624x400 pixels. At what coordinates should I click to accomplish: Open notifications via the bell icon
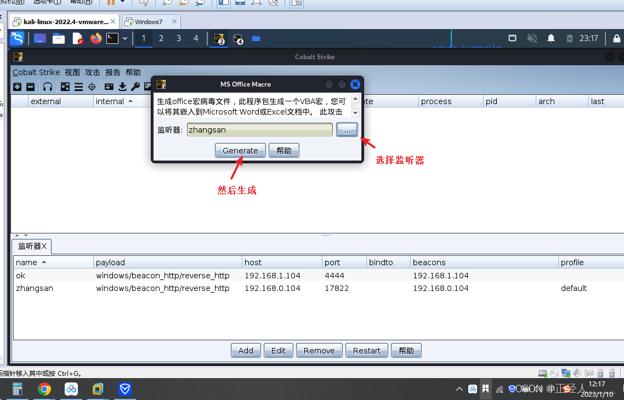551,38
